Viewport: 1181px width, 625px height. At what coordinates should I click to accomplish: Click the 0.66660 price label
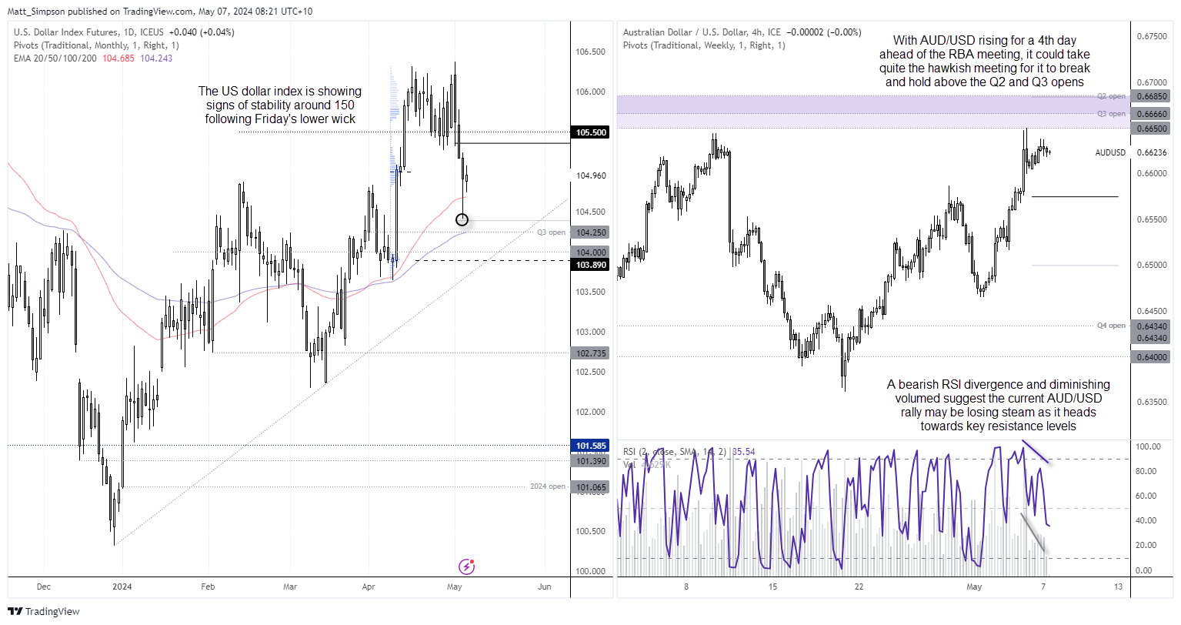coord(1151,114)
